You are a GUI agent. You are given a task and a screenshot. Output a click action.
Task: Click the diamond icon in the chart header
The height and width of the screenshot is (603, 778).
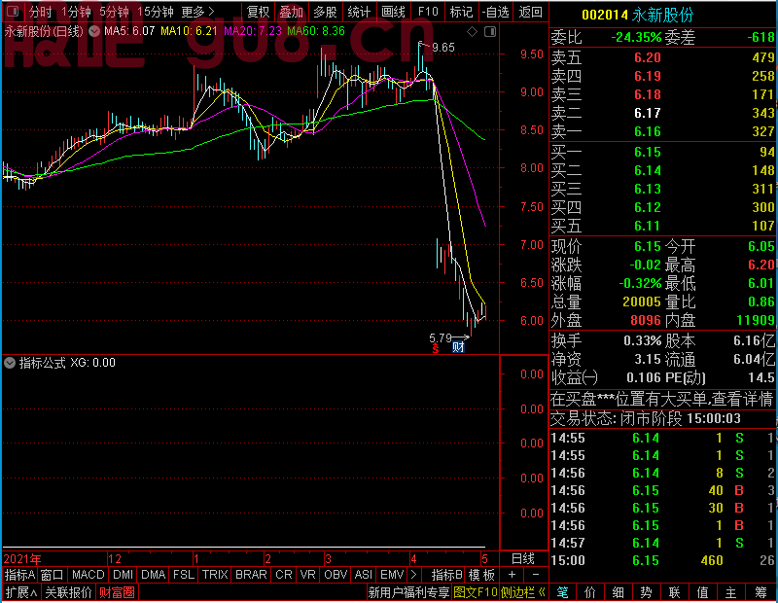(473, 32)
